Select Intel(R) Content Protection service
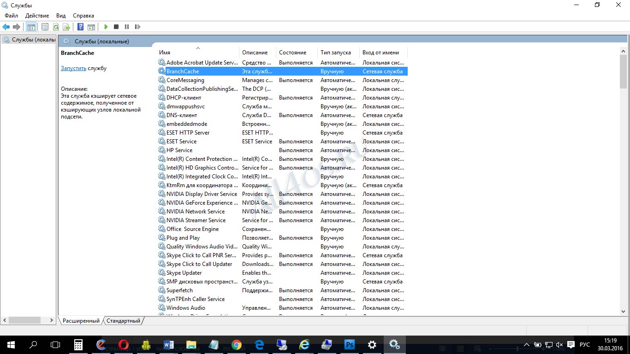Viewport: 630px width, 354px height. 282,159
